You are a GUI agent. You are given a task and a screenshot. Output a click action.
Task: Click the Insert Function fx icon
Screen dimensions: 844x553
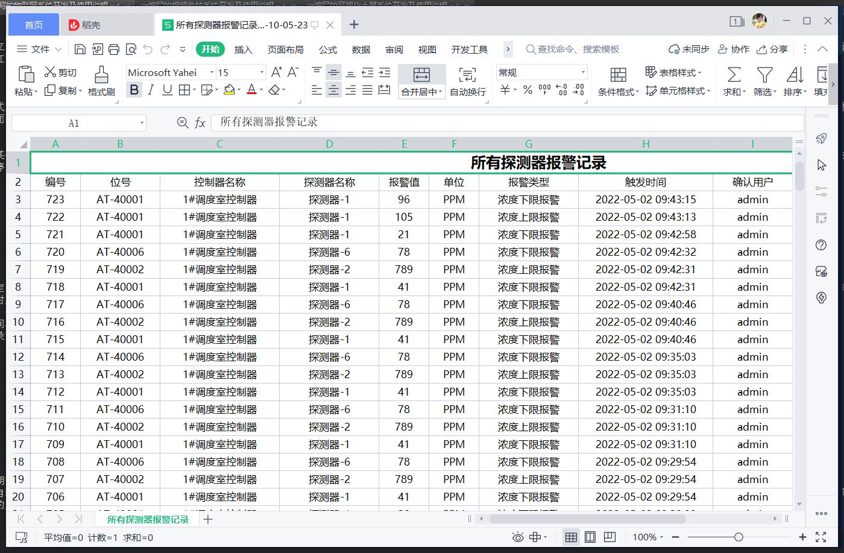(x=200, y=123)
